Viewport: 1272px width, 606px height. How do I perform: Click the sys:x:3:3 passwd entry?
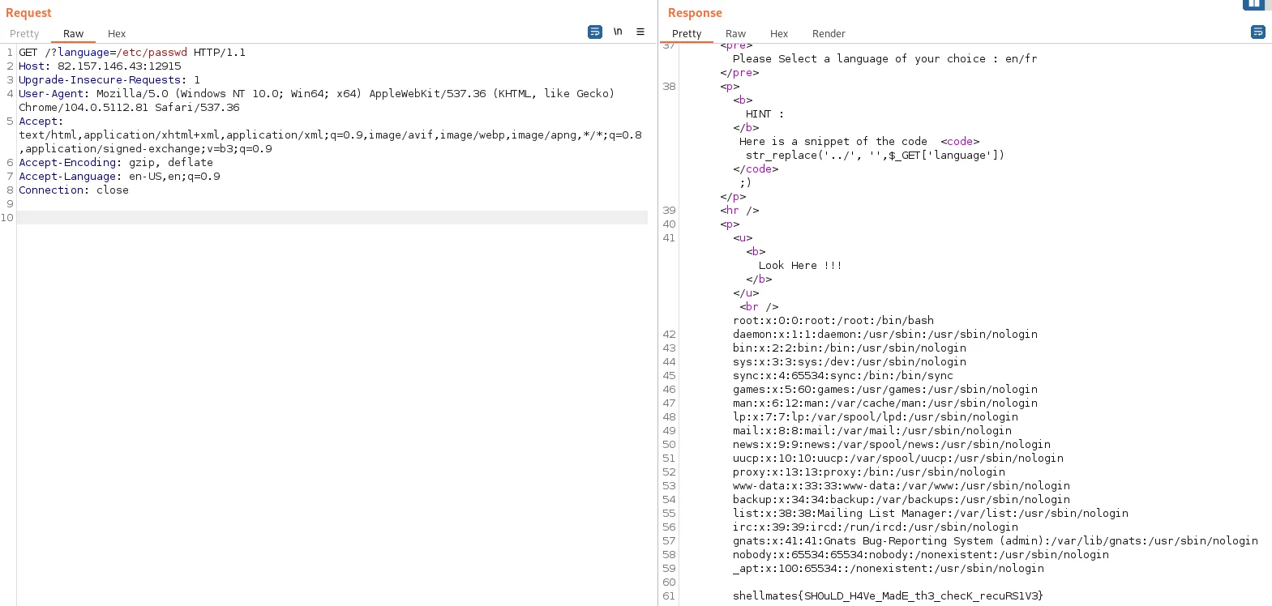(850, 362)
